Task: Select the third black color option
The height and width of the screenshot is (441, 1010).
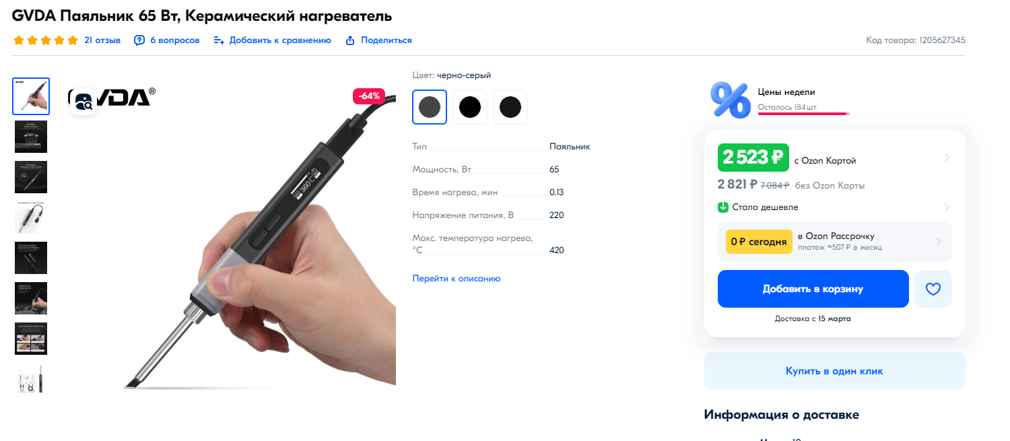Action: tap(510, 107)
